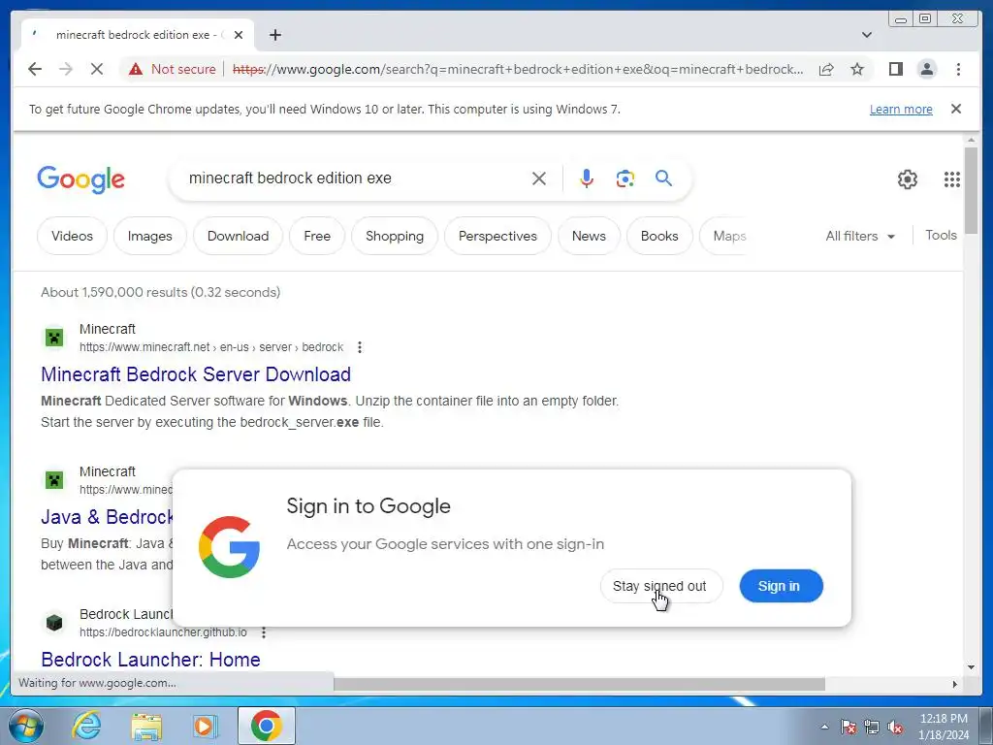Open the Windows Start menu
993x745 pixels.
26,726
